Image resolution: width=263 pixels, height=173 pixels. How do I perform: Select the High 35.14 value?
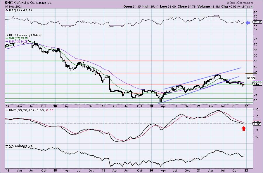click(x=150, y=6)
